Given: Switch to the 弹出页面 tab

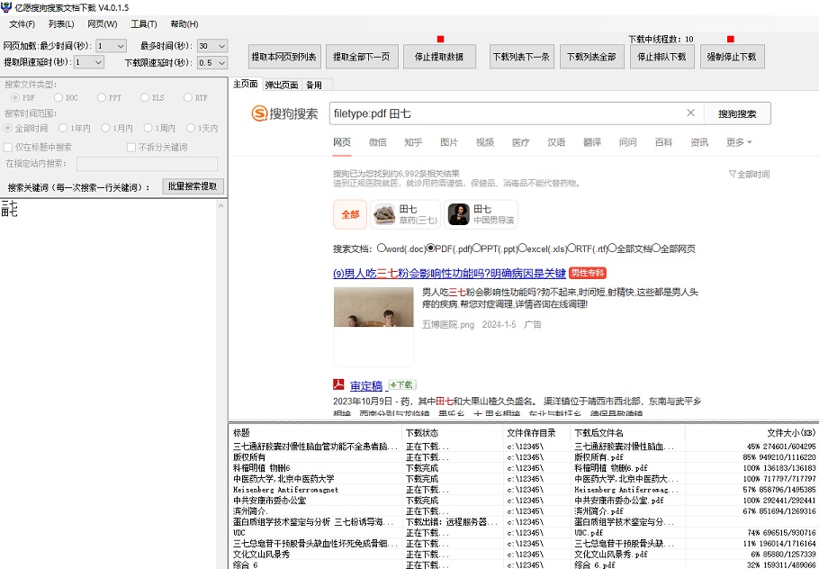Looking at the screenshot, I should pyautogui.click(x=282, y=86).
